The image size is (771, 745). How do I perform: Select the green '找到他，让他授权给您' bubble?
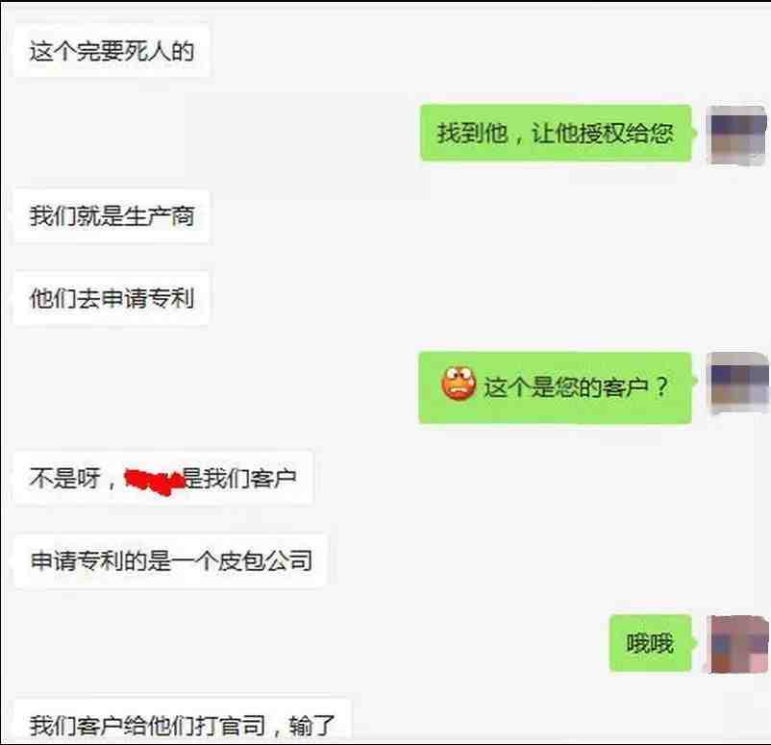tap(556, 133)
